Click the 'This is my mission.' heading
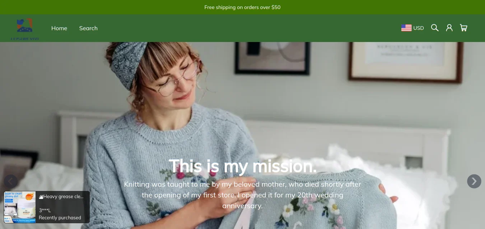This screenshot has width=485, height=229. [243, 166]
